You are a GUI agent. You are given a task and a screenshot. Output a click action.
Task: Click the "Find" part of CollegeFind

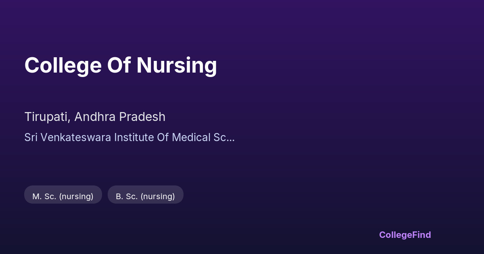[421, 235]
